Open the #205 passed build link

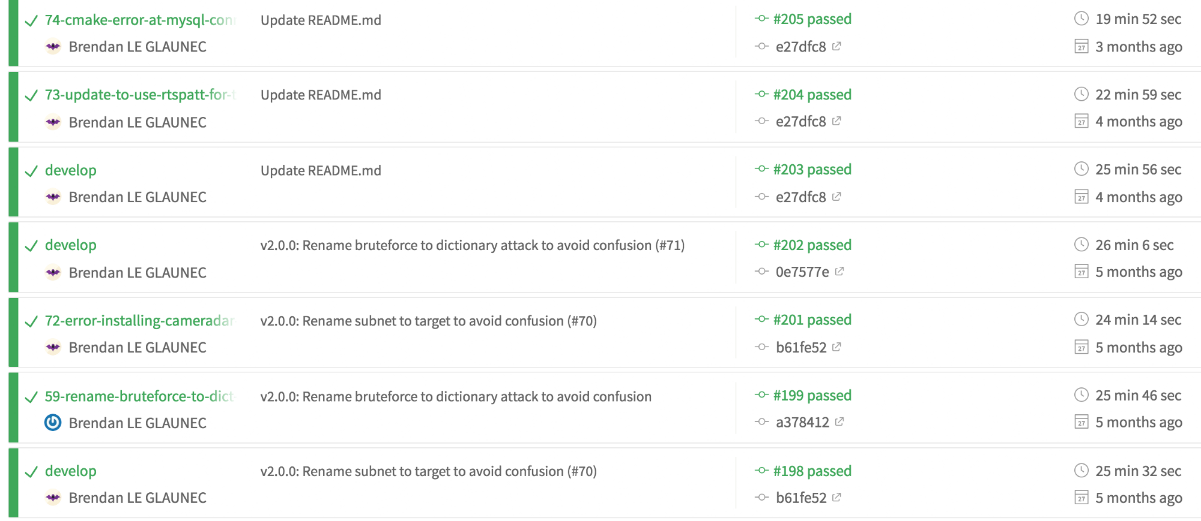click(x=812, y=19)
